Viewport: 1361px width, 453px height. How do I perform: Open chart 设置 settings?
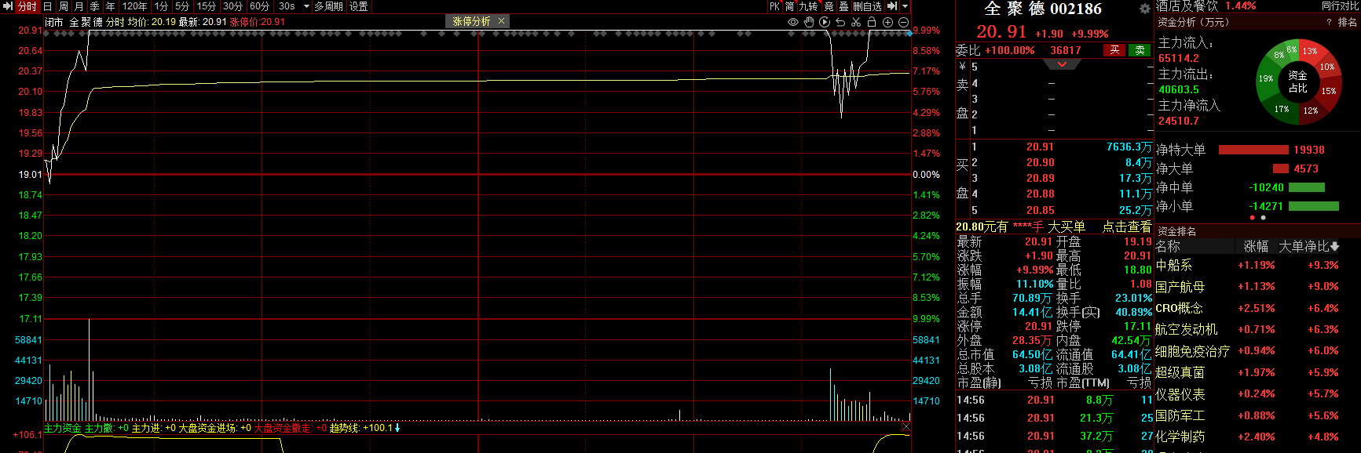pyautogui.click(x=359, y=6)
